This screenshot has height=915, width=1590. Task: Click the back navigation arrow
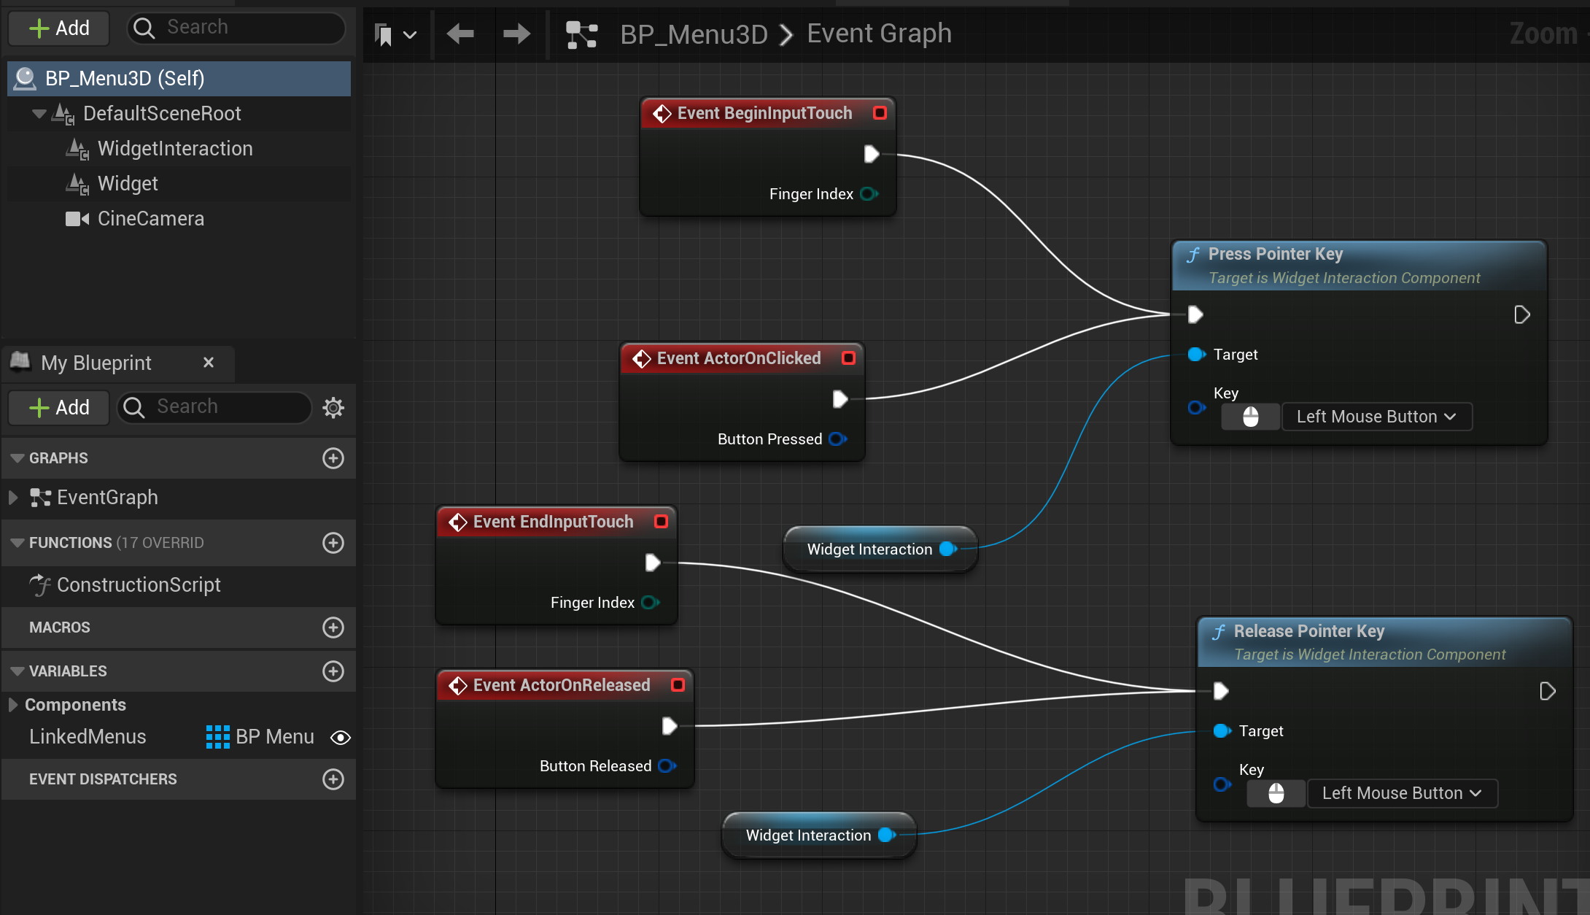pos(460,34)
